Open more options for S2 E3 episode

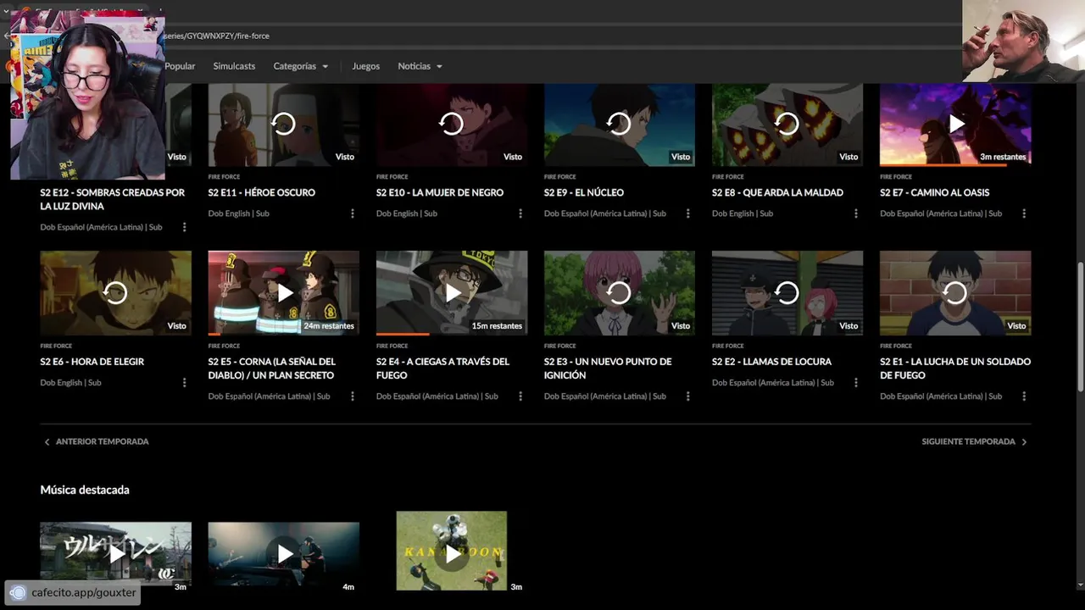pos(688,396)
